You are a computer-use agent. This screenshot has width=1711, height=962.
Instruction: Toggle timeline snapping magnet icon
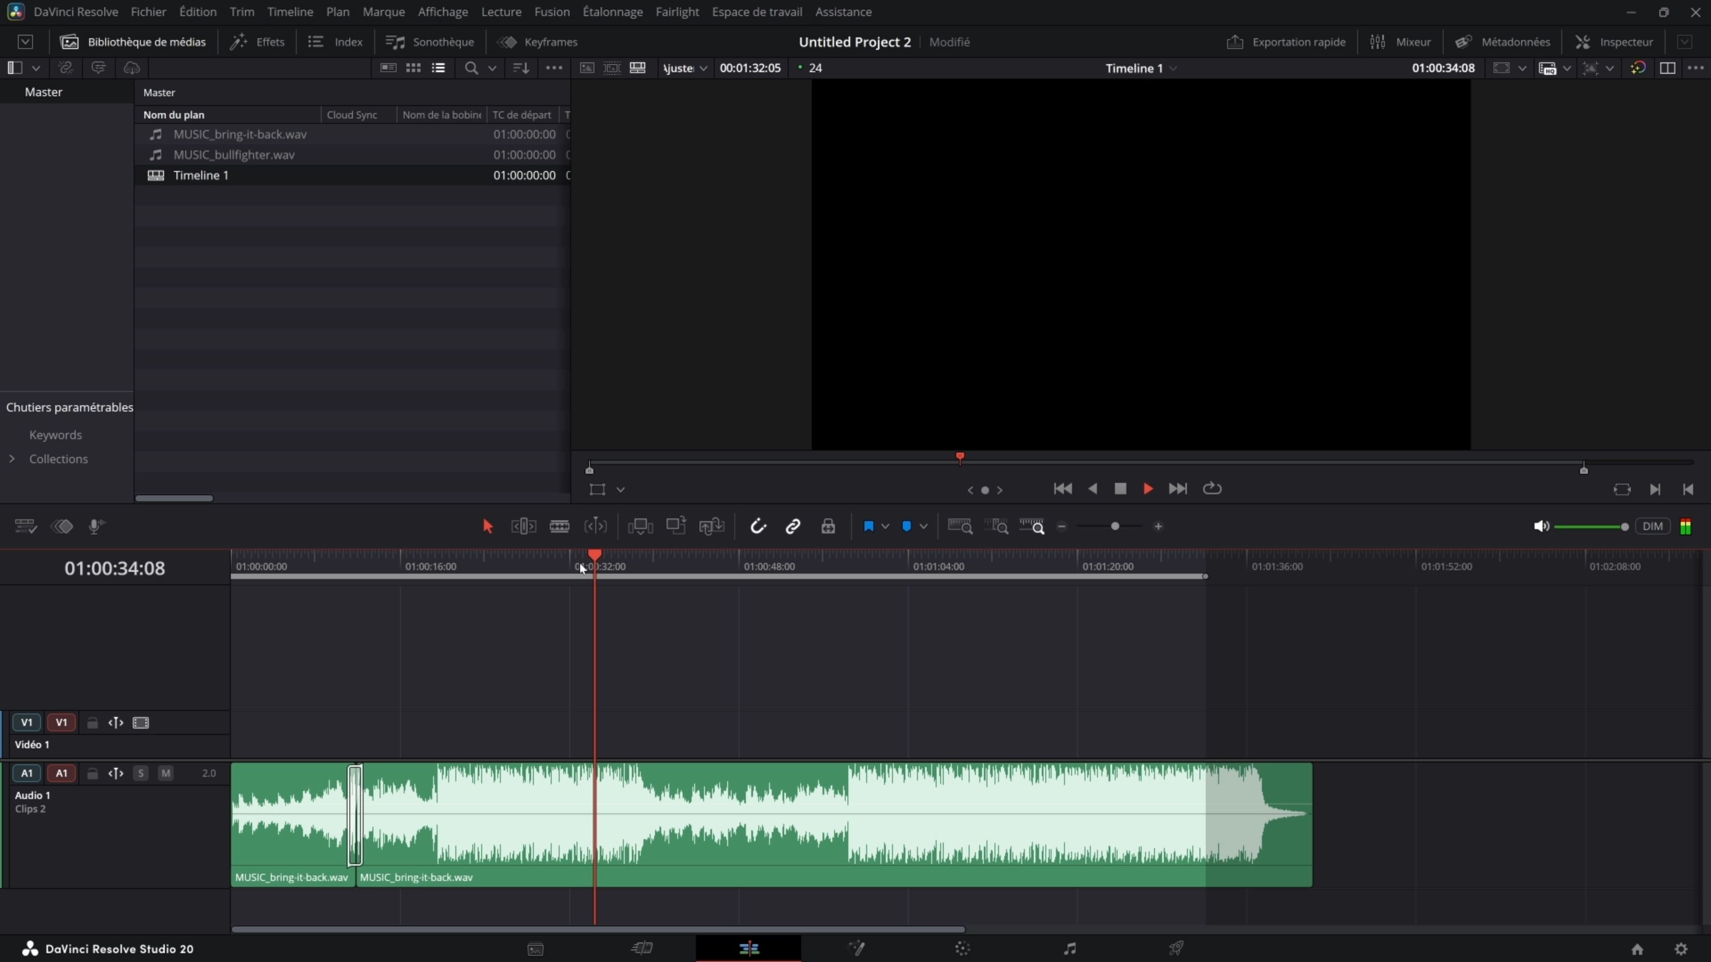pos(758,526)
